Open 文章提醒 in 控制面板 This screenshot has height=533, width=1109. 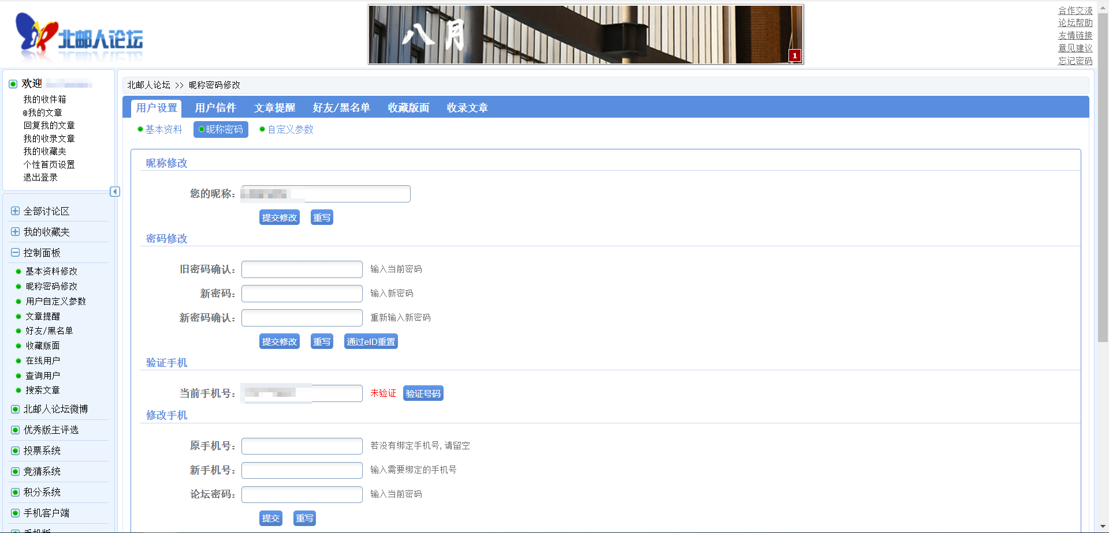pos(43,316)
